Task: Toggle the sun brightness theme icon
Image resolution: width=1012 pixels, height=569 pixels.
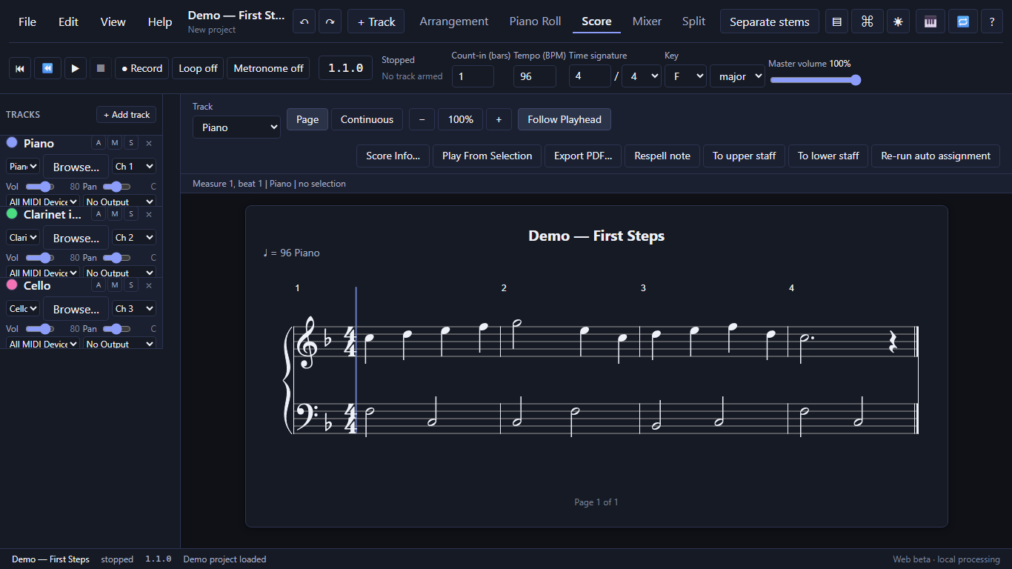Action: 898,21
